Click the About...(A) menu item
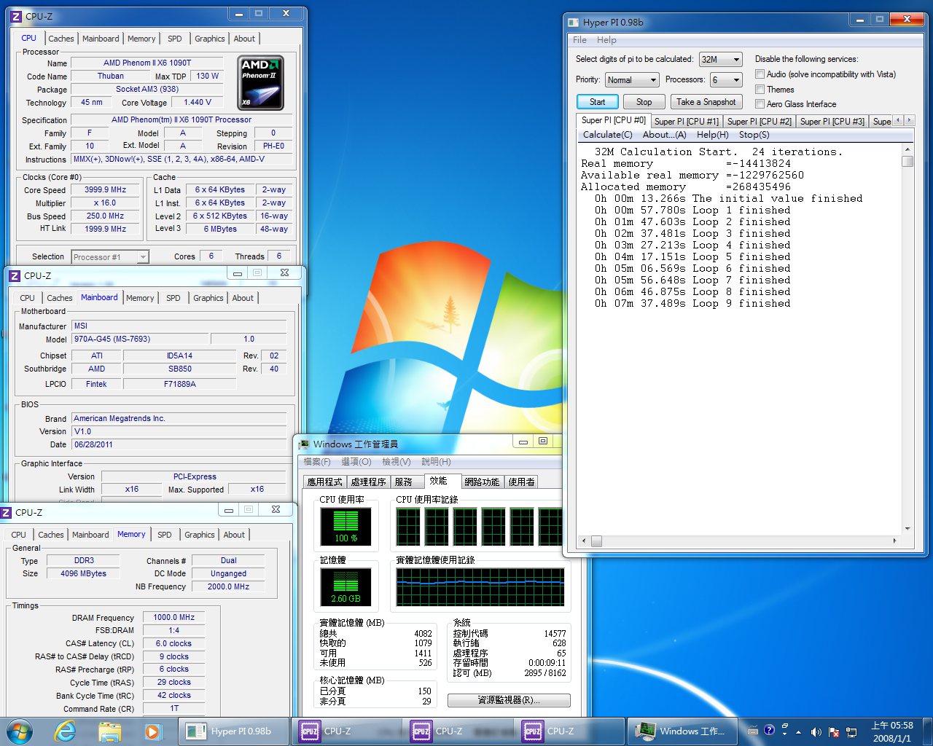Screen dimensions: 933x746 coord(664,135)
